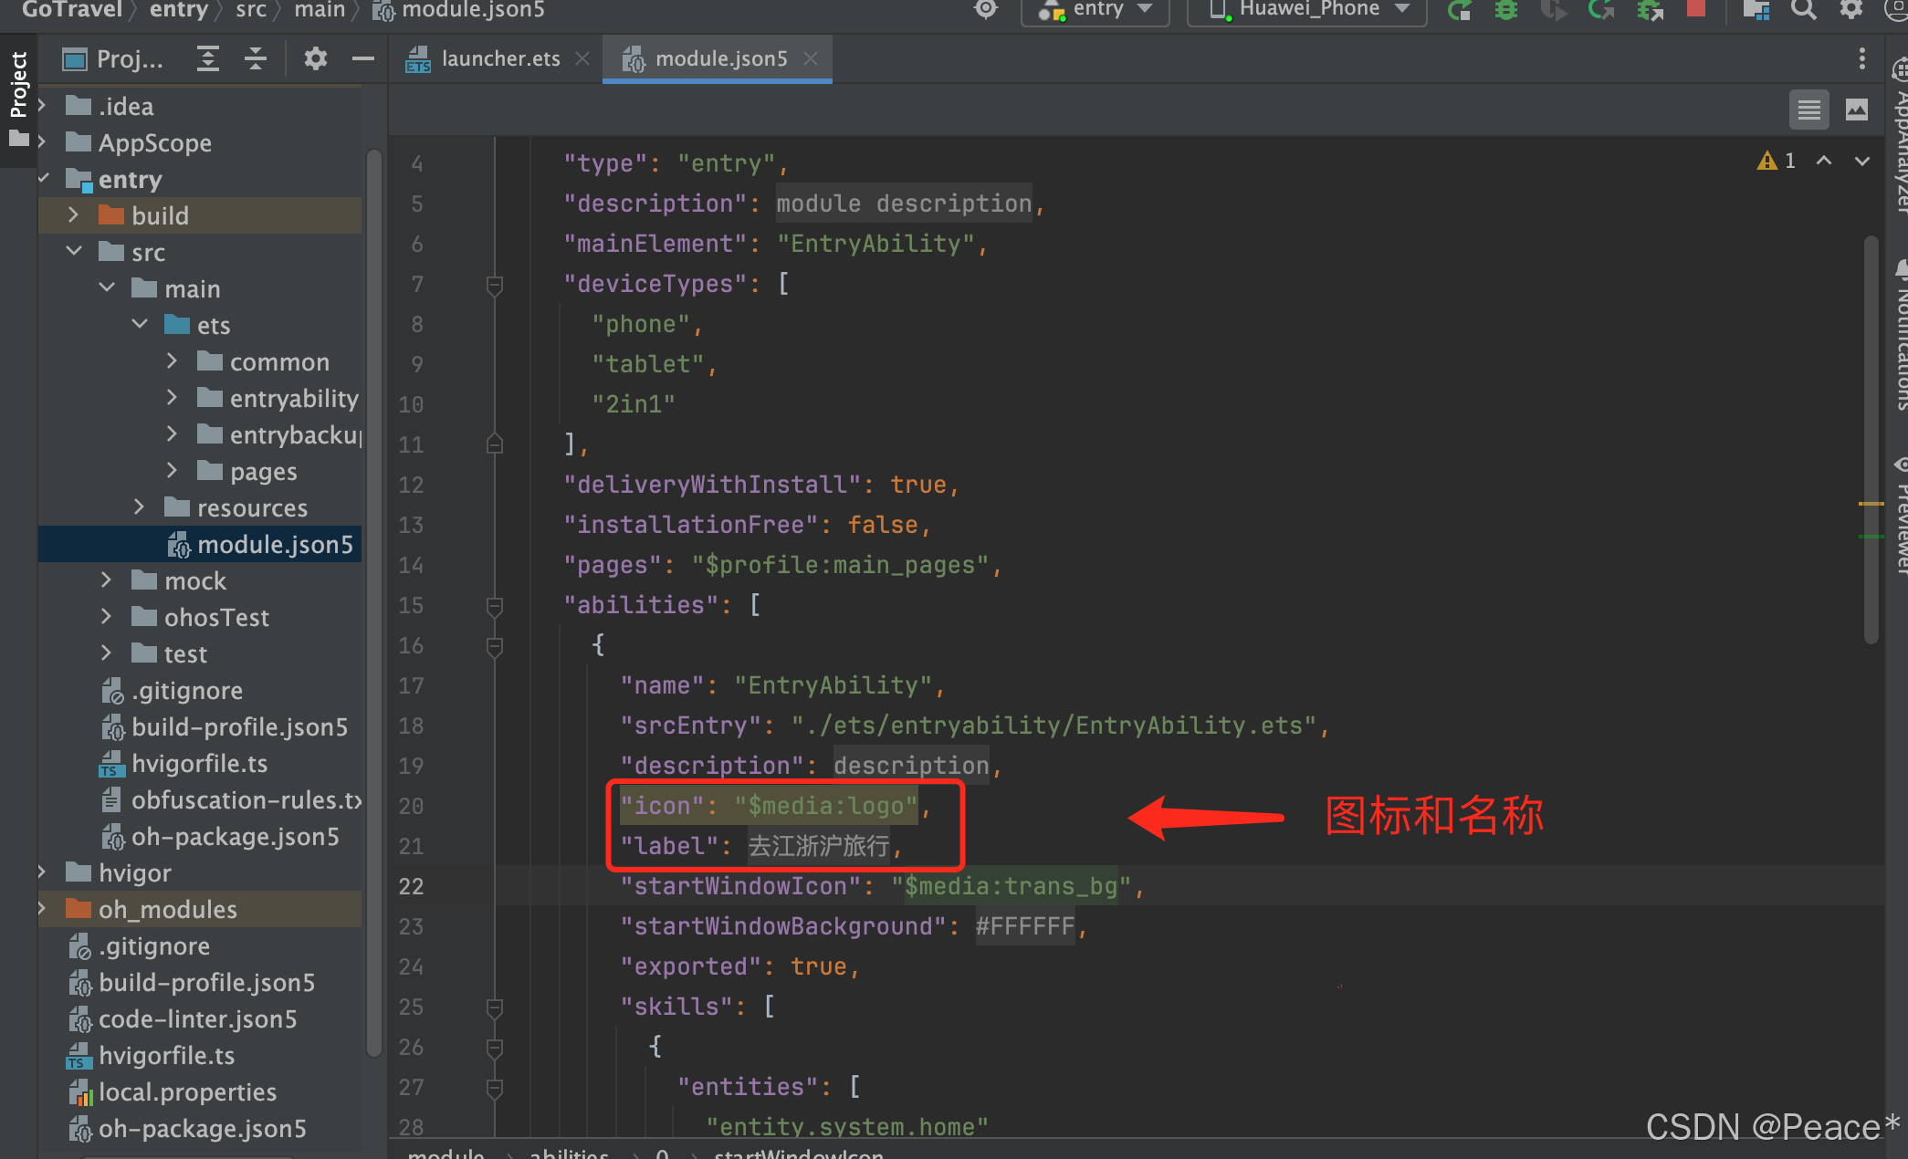The height and width of the screenshot is (1159, 1908).
Task: Go to next highlighted warning arrow
Action: click(1861, 161)
